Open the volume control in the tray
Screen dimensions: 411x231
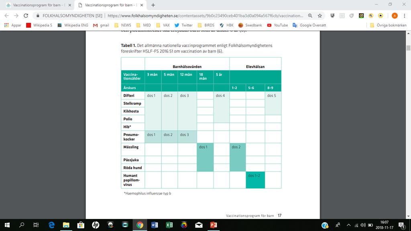tap(363, 225)
